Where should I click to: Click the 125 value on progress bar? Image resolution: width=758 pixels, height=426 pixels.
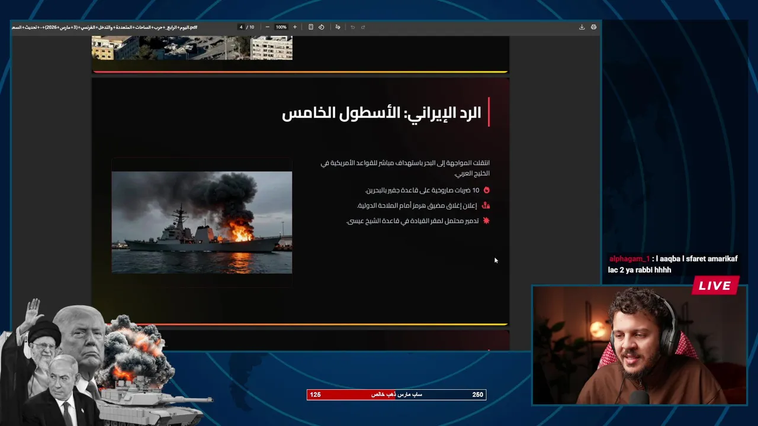coord(315,395)
